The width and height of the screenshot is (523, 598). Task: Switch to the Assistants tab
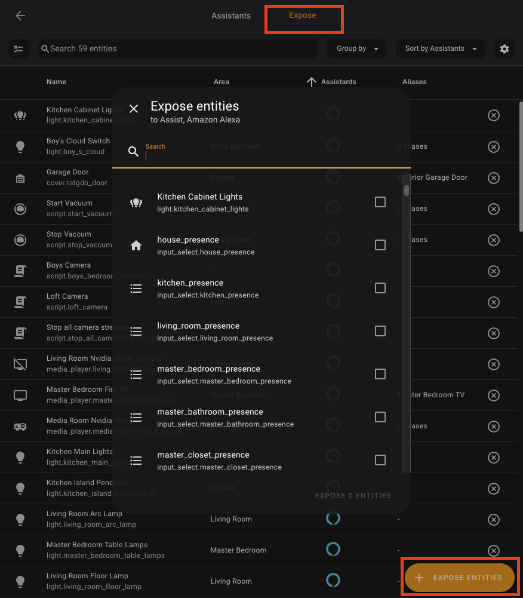click(231, 16)
